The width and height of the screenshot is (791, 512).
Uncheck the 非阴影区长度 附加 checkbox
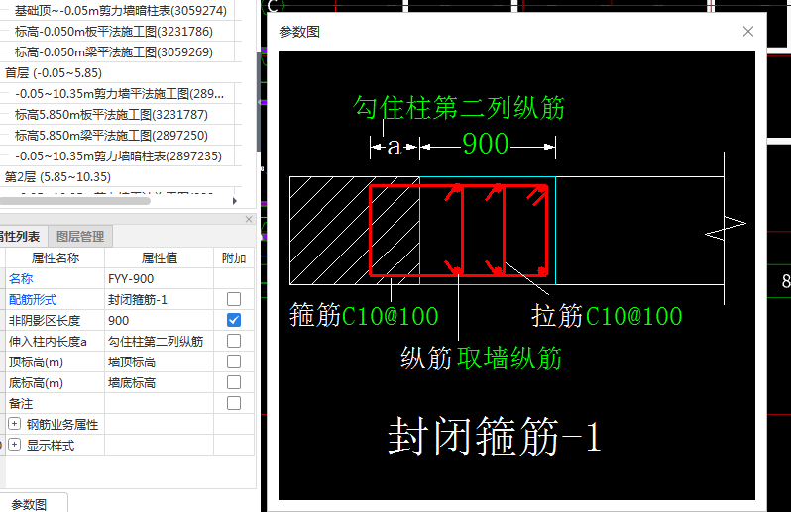click(x=234, y=320)
